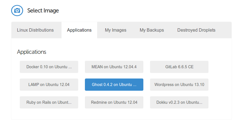243x124 pixels.
Task: Click the camera icon beside Select Image
Action: [17, 11]
